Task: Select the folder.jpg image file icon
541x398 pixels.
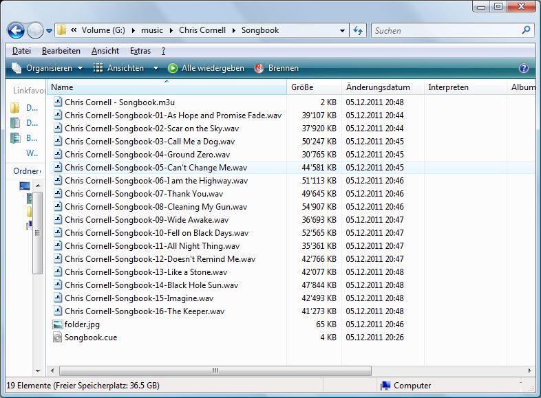Action: 58,324
